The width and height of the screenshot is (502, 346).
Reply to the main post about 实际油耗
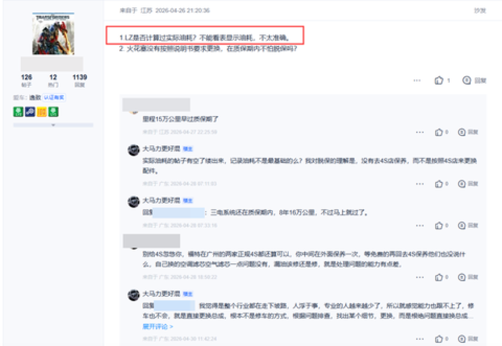point(474,80)
